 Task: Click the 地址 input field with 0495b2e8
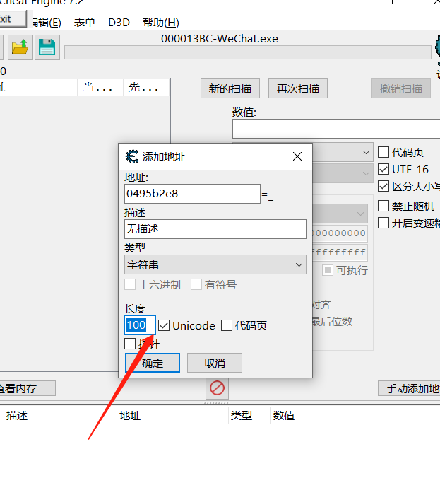pyautogui.click(x=192, y=194)
